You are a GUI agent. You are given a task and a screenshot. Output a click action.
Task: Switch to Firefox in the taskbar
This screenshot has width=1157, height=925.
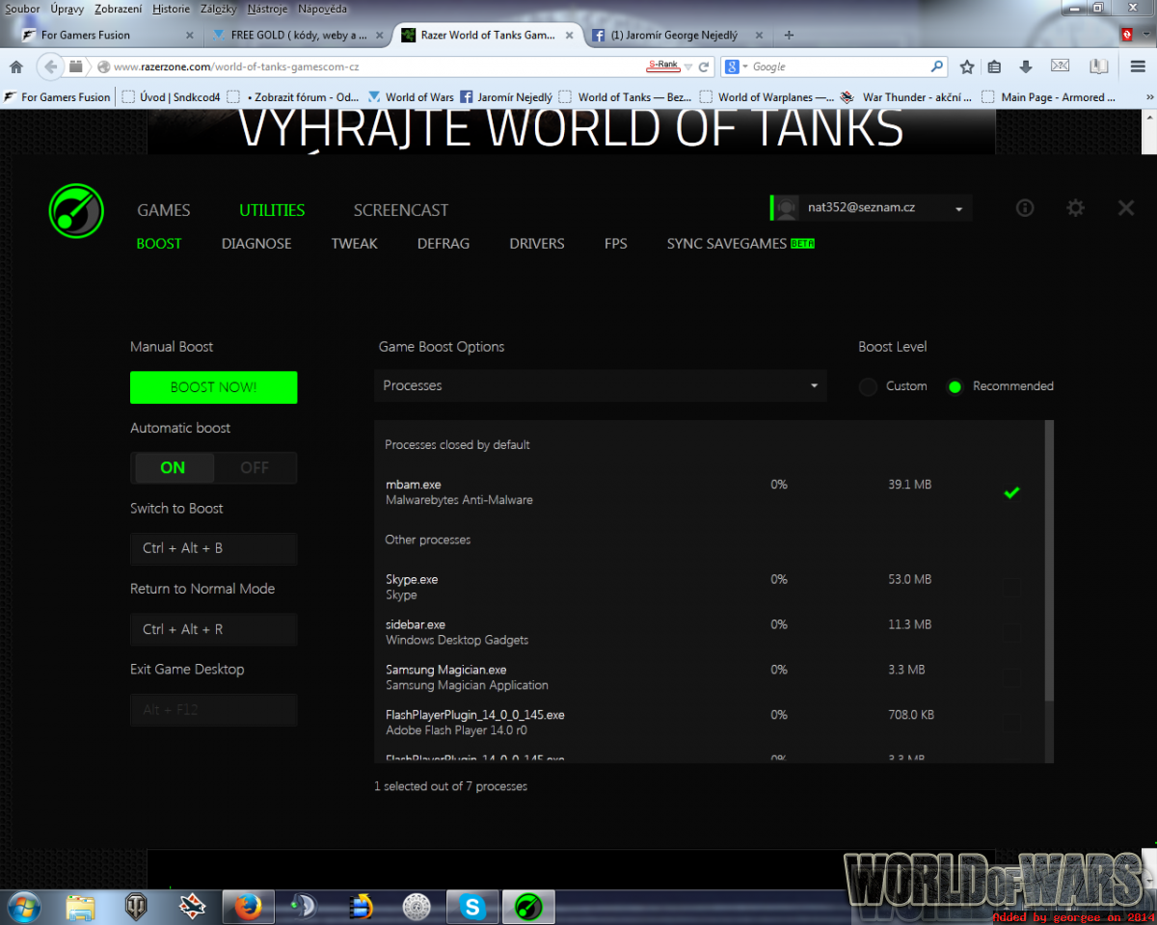[248, 907]
